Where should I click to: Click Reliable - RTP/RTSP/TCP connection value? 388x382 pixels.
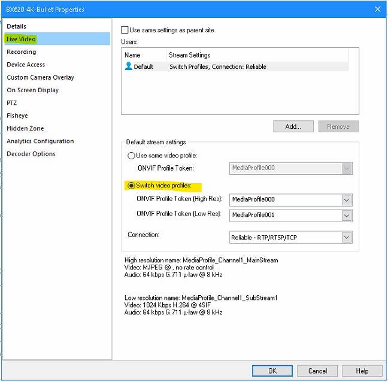pyautogui.click(x=264, y=238)
